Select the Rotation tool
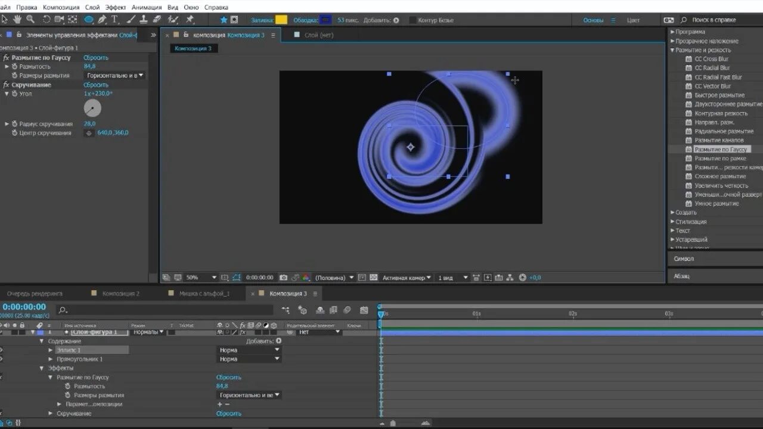 coord(46,20)
